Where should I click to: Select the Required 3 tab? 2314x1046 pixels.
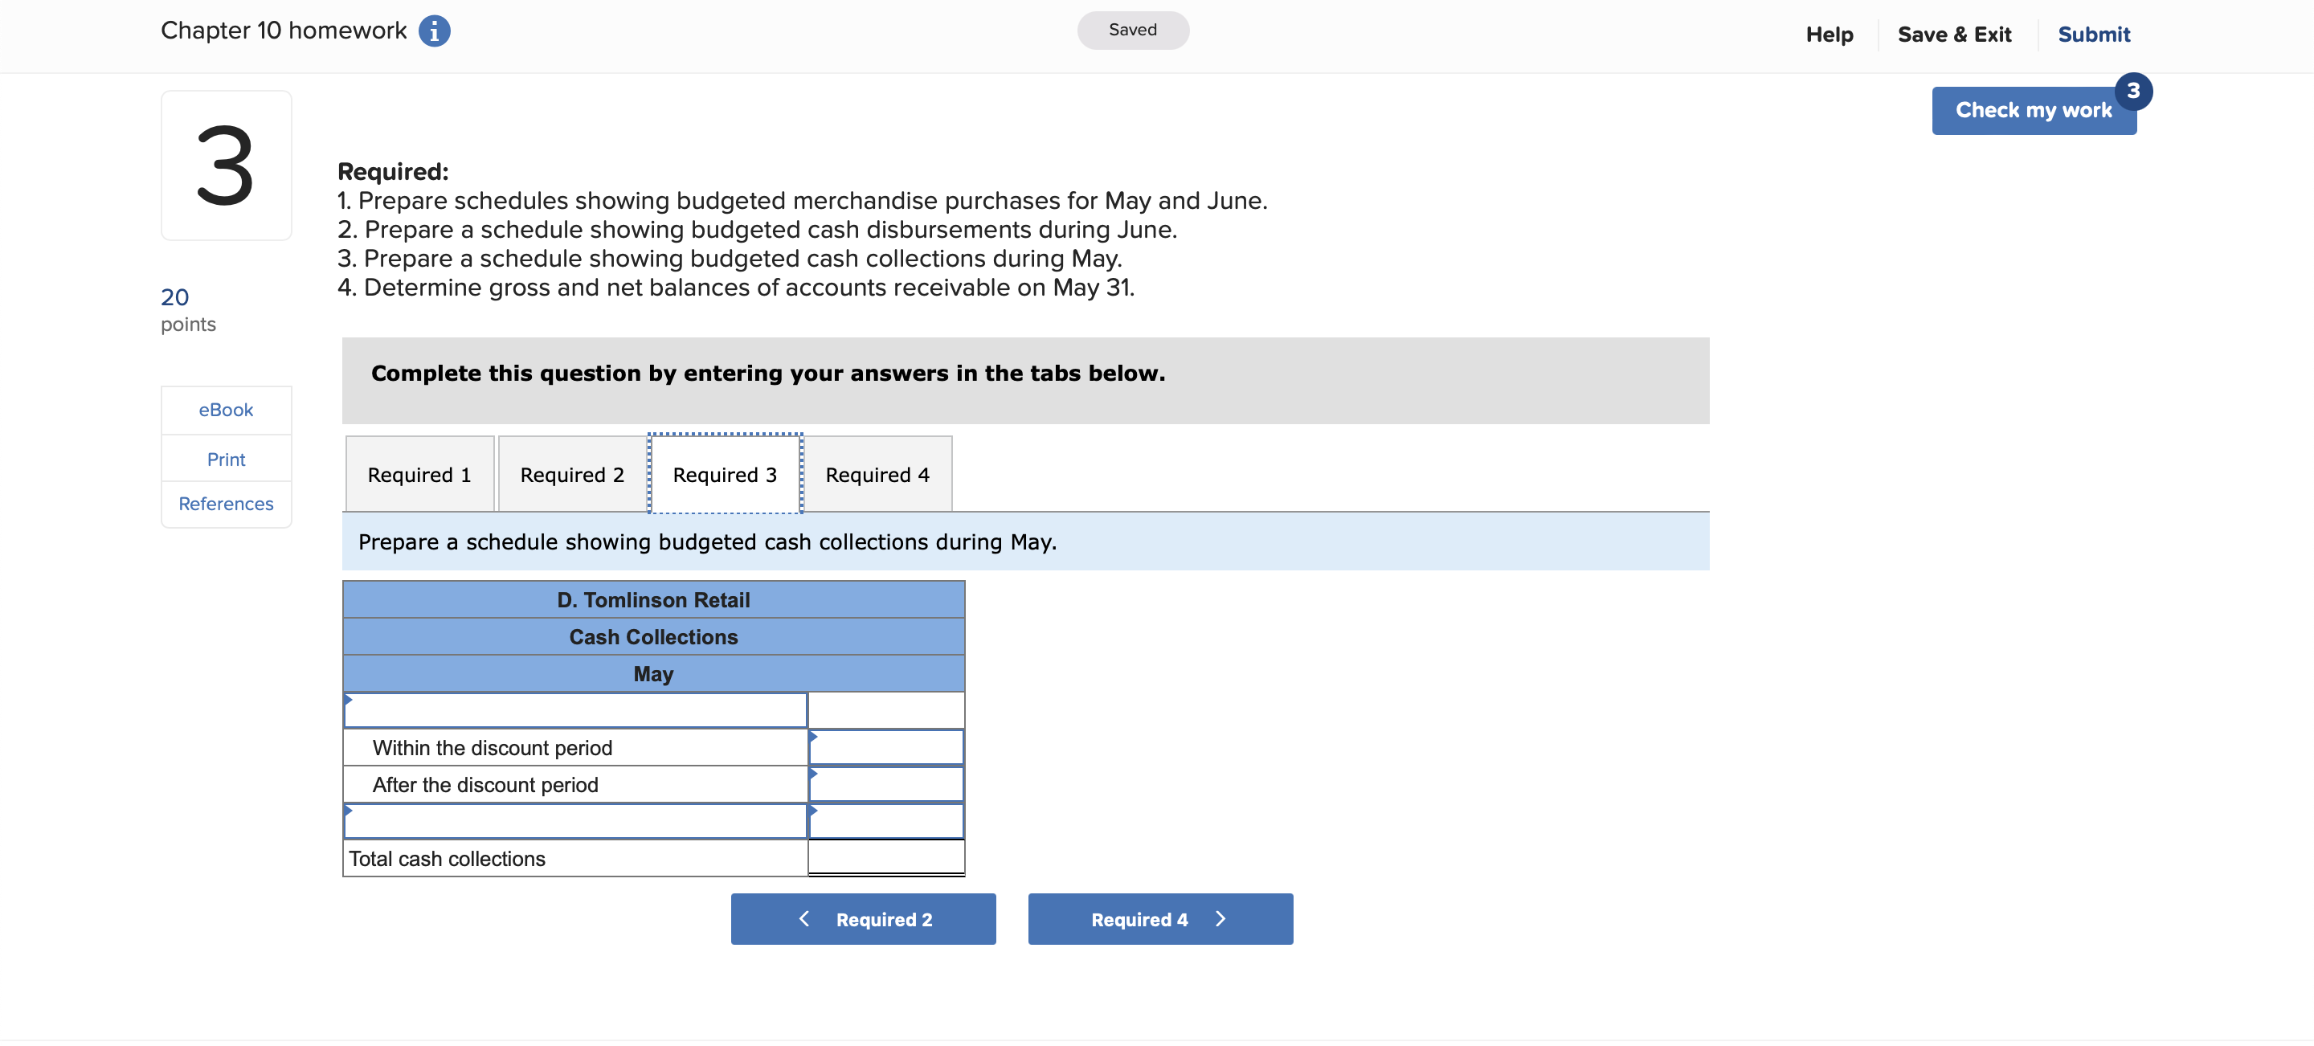coord(725,474)
